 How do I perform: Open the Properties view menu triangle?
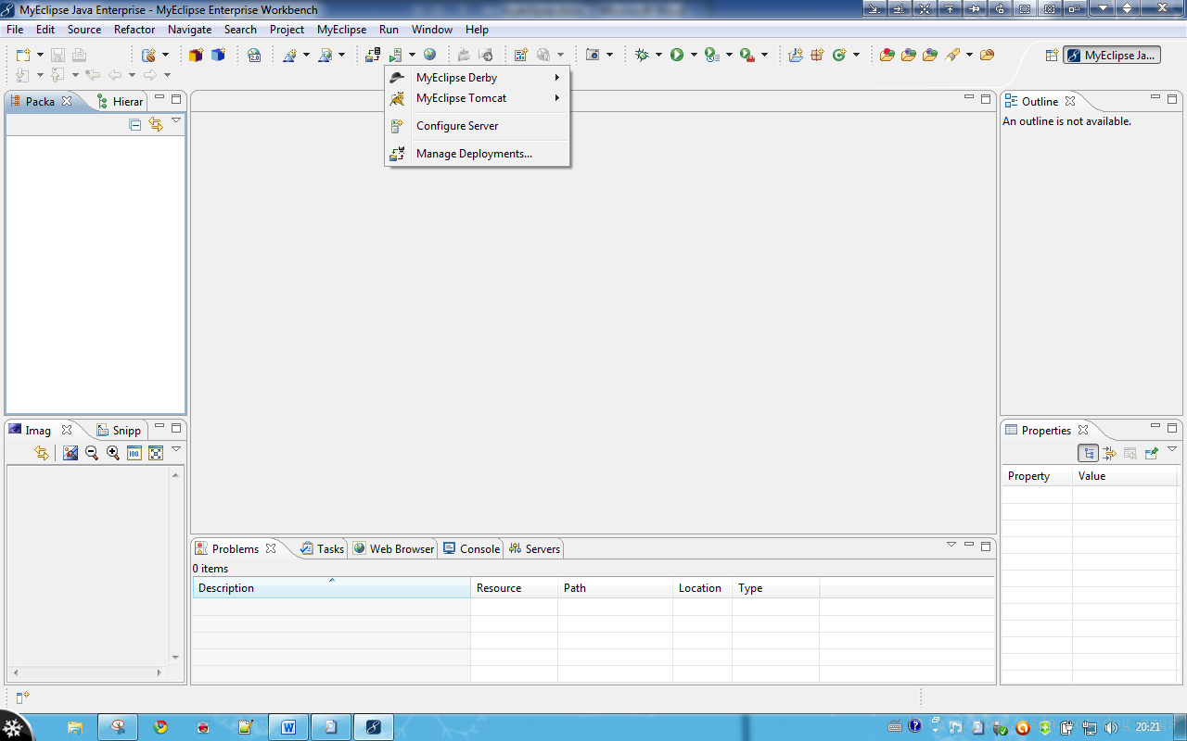1172,449
